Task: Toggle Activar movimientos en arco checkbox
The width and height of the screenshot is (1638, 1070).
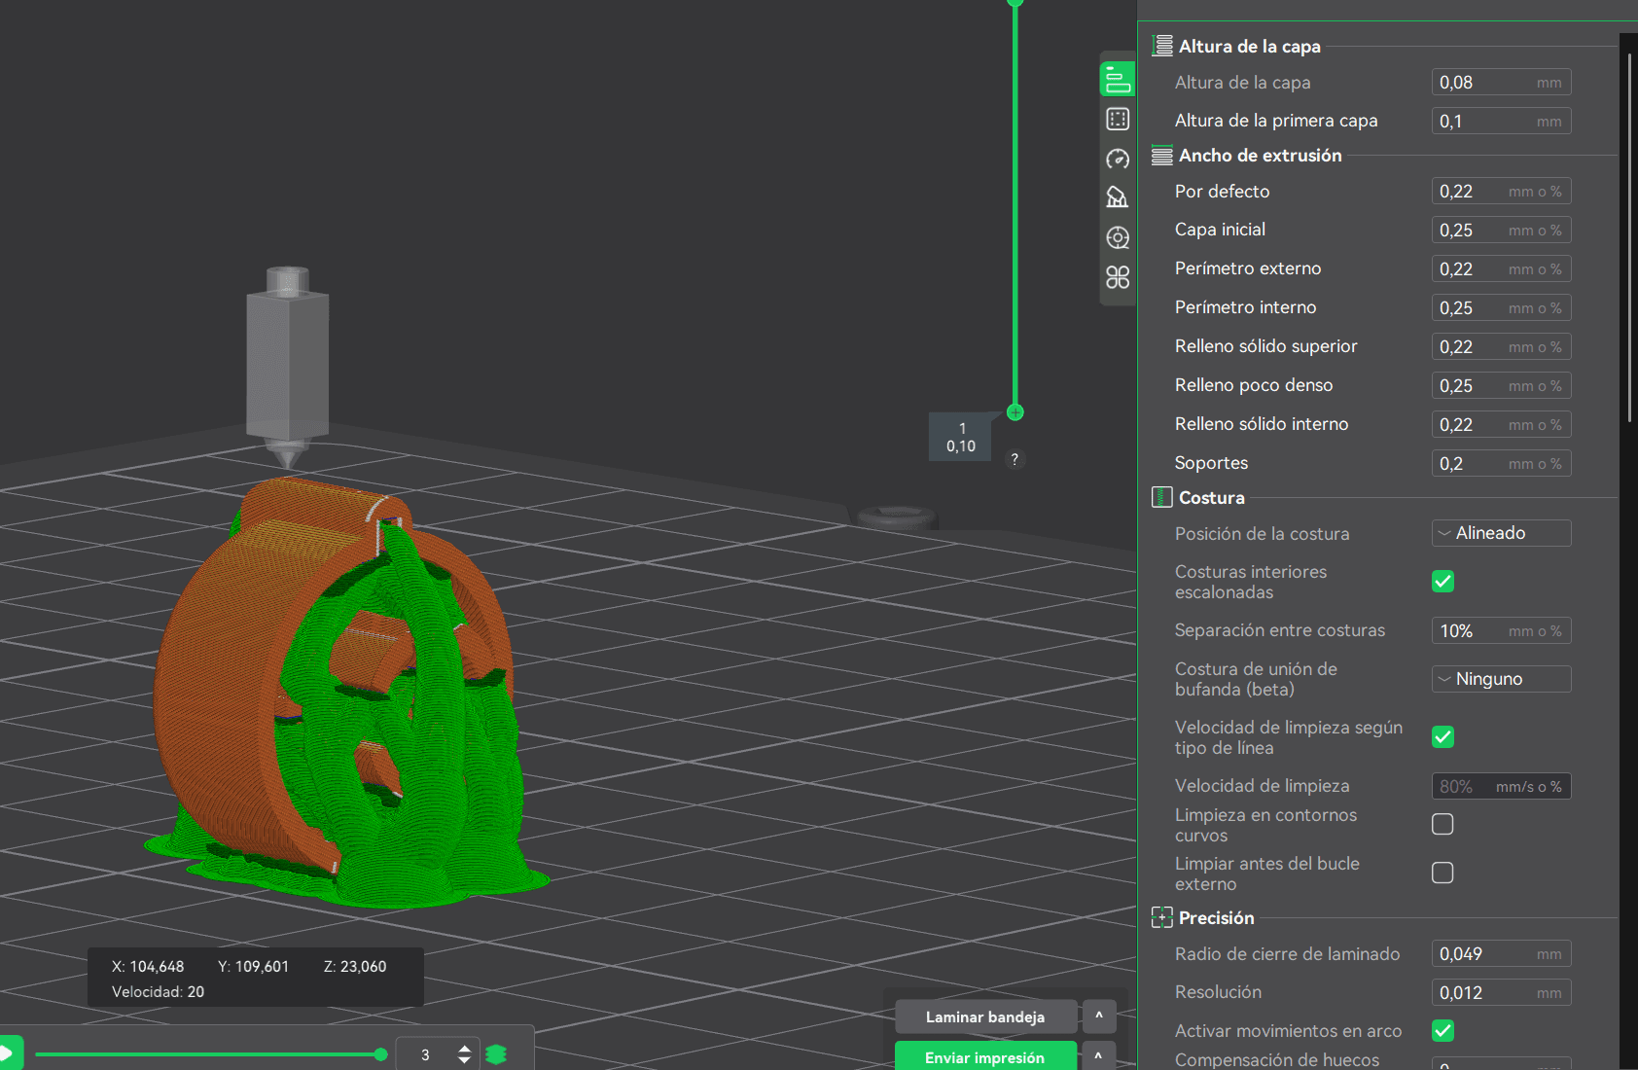Action: point(1442,1031)
